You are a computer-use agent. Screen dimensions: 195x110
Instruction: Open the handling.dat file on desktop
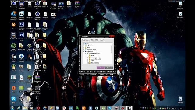pyautogui.click(x=29, y=26)
